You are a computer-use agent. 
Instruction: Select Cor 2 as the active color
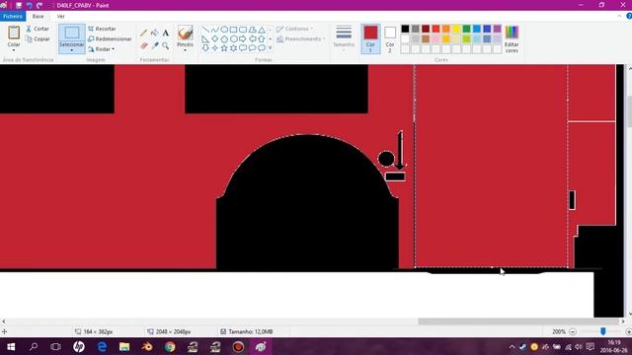[390, 39]
